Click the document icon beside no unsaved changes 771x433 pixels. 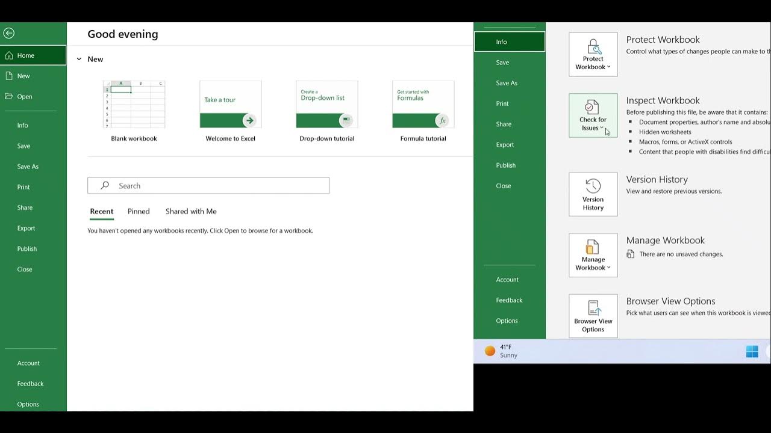[x=631, y=254]
